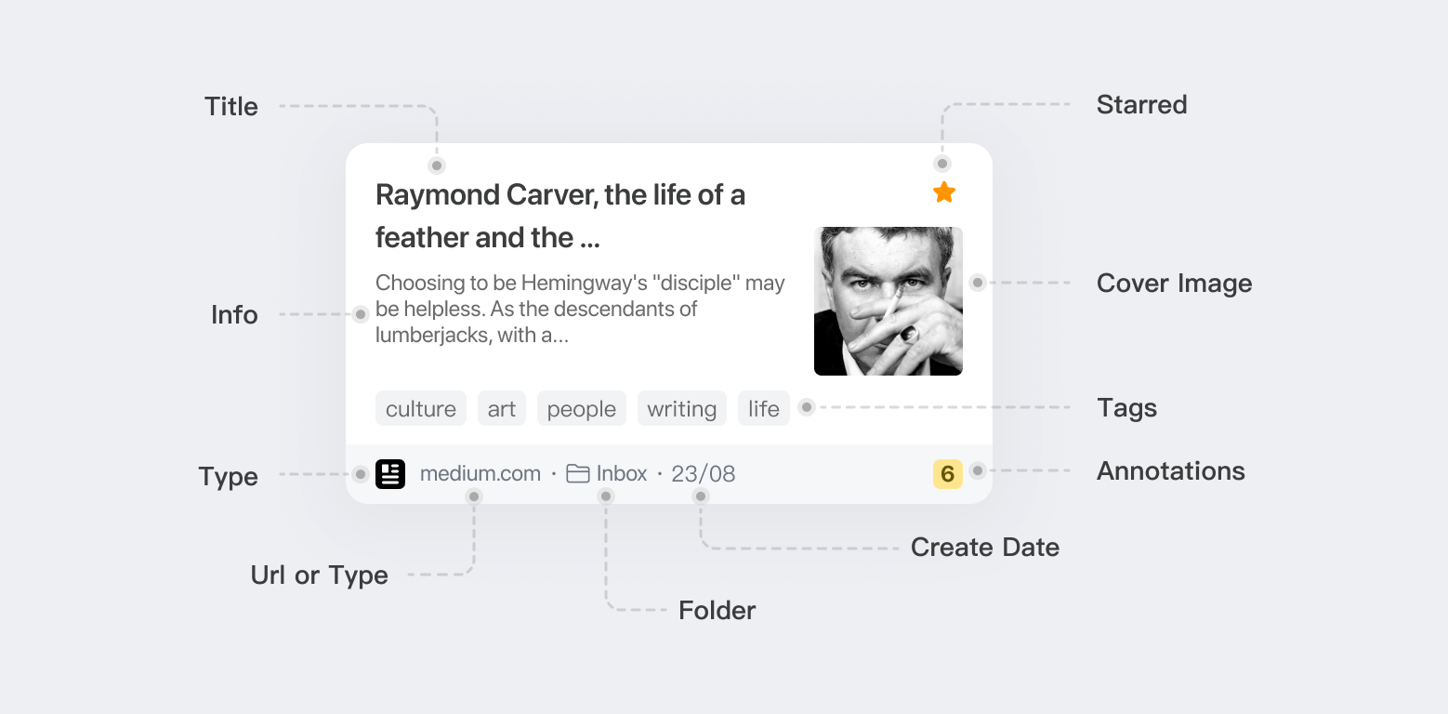1448x714 pixels.
Task: Click the article description text
Action: (580, 309)
